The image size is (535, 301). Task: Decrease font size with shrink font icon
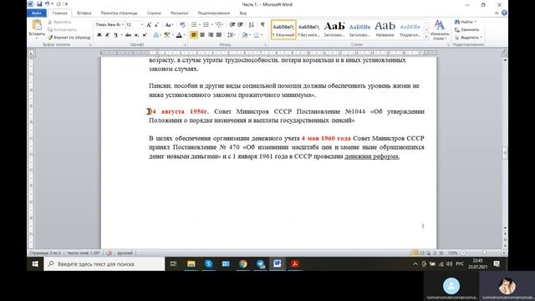point(156,24)
